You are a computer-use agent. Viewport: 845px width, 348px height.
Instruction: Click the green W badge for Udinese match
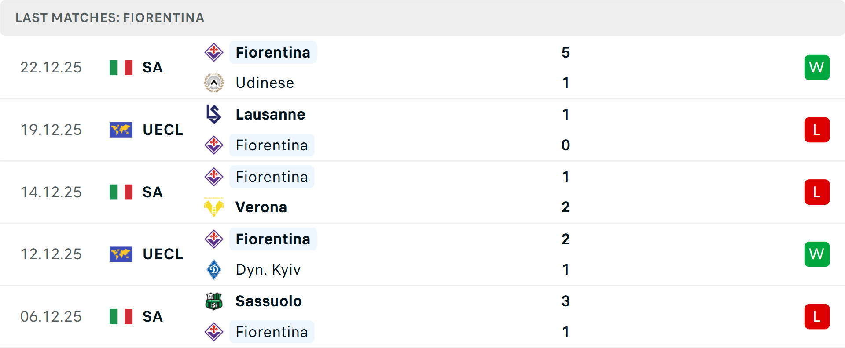[817, 67]
